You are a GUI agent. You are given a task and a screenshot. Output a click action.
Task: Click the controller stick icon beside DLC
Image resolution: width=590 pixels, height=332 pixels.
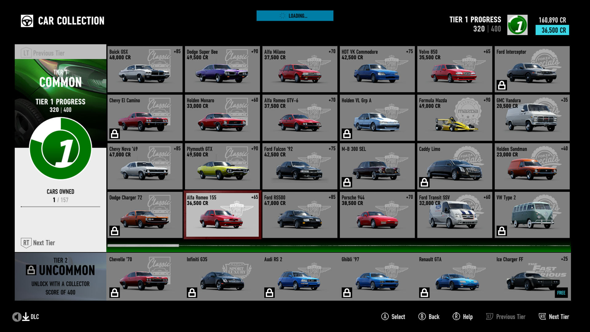point(17,317)
